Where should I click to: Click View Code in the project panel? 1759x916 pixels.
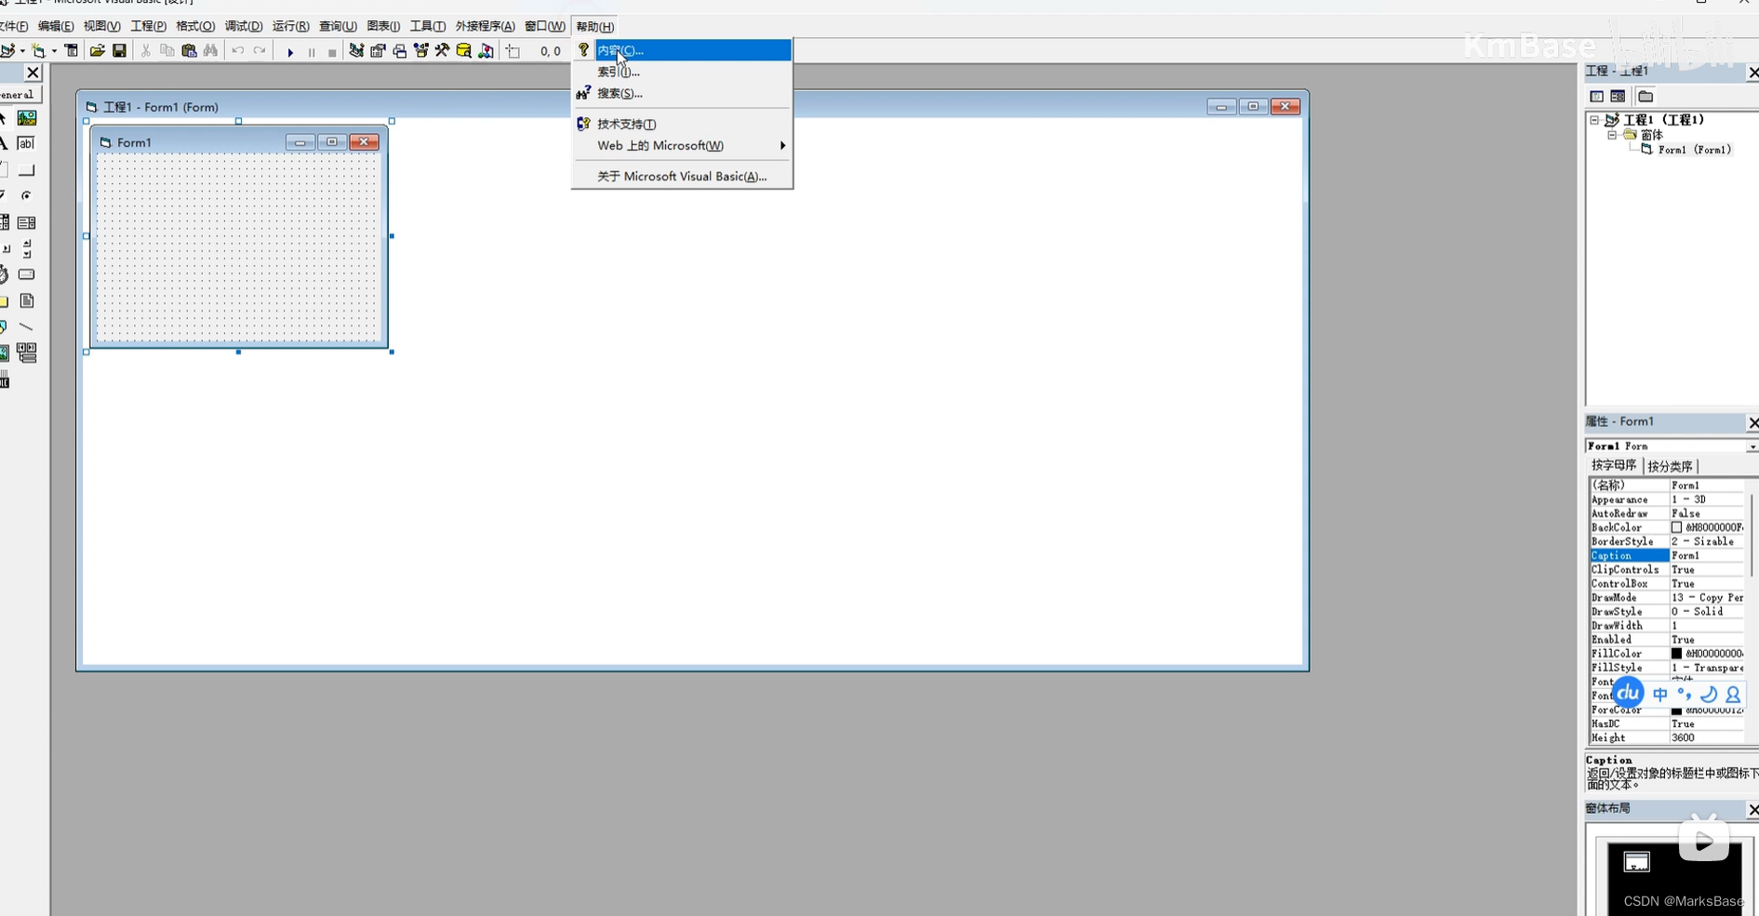pyautogui.click(x=1596, y=97)
